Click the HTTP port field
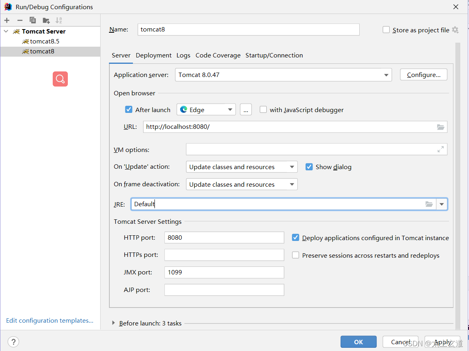This screenshot has height=351, width=469. point(224,238)
